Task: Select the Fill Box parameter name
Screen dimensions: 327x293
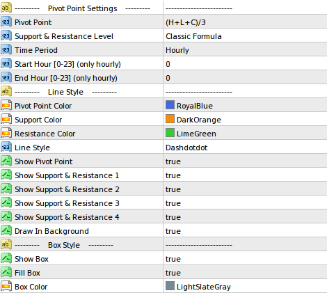Action: (x=27, y=273)
